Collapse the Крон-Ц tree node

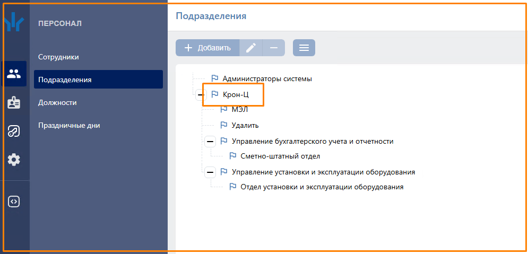[x=200, y=95]
